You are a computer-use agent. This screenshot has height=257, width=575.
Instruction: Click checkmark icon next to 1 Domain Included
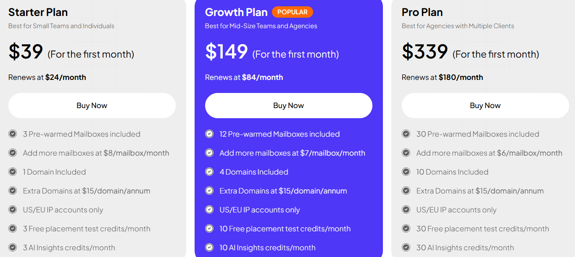click(13, 172)
